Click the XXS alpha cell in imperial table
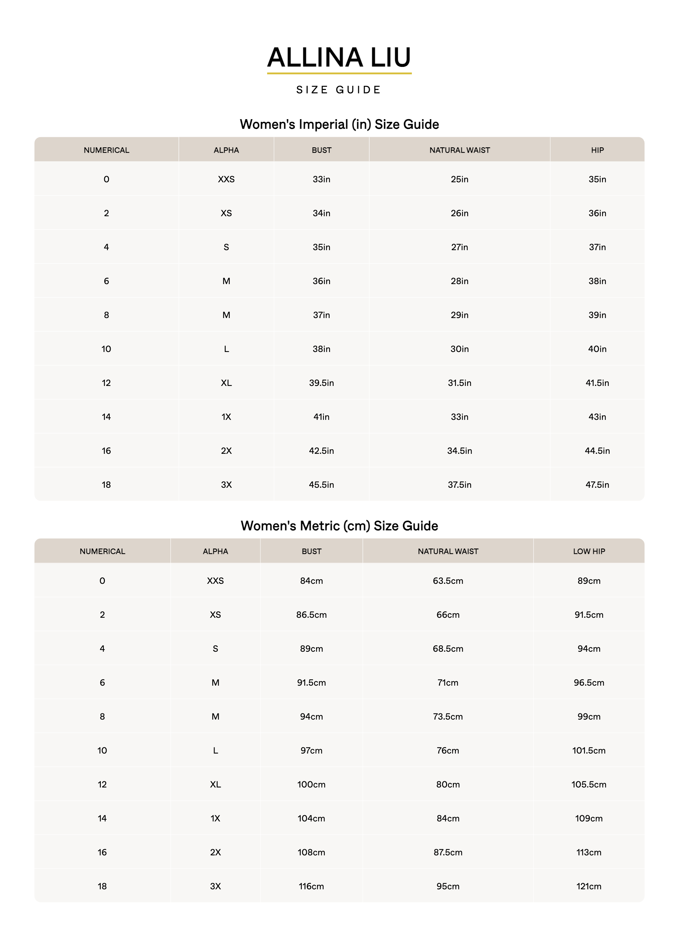 click(x=226, y=179)
